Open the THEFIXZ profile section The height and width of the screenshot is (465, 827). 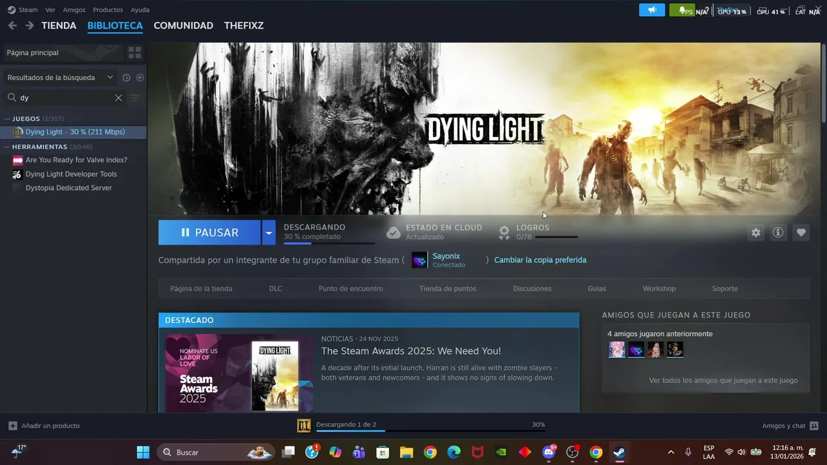[x=244, y=25]
